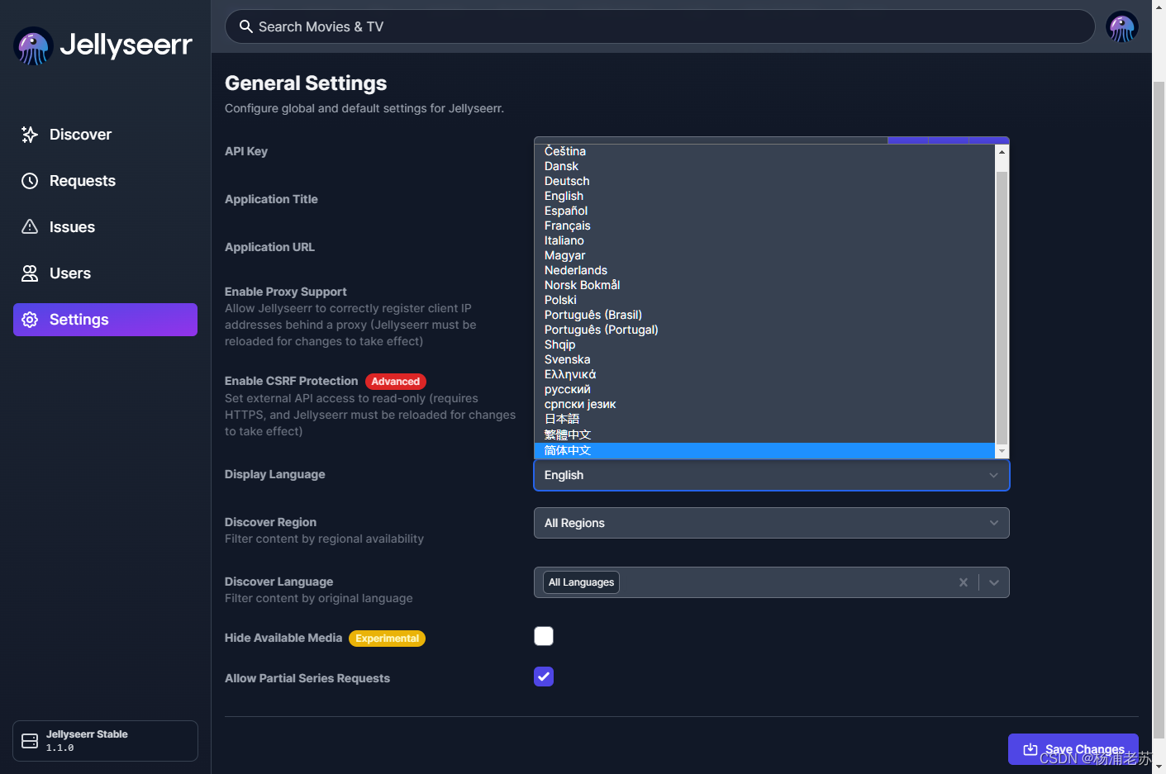
Task: Choose Čeština from the language list
Action: 764,151
